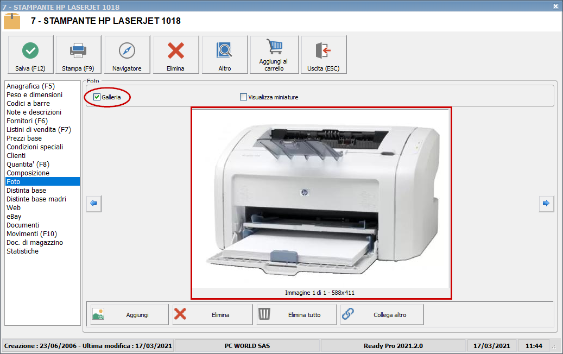Uncheck the Galleria checkbox
Image resolution: width=563 pixels, height=354 pixels.
pos(97,97)
